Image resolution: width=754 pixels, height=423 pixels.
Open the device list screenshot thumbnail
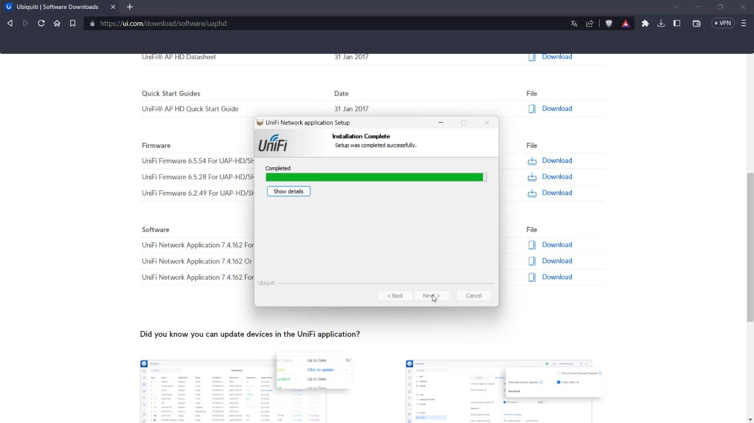click(246, 389)
